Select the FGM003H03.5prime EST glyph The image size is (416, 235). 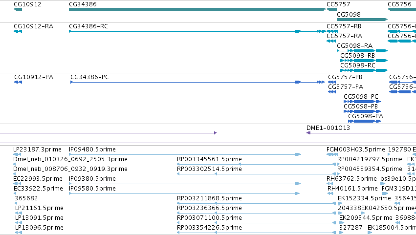332,154
